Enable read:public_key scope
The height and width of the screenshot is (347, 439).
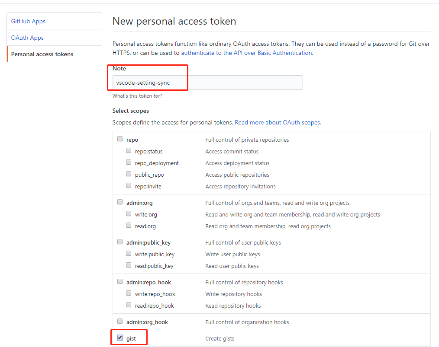(x=129, y=265)
